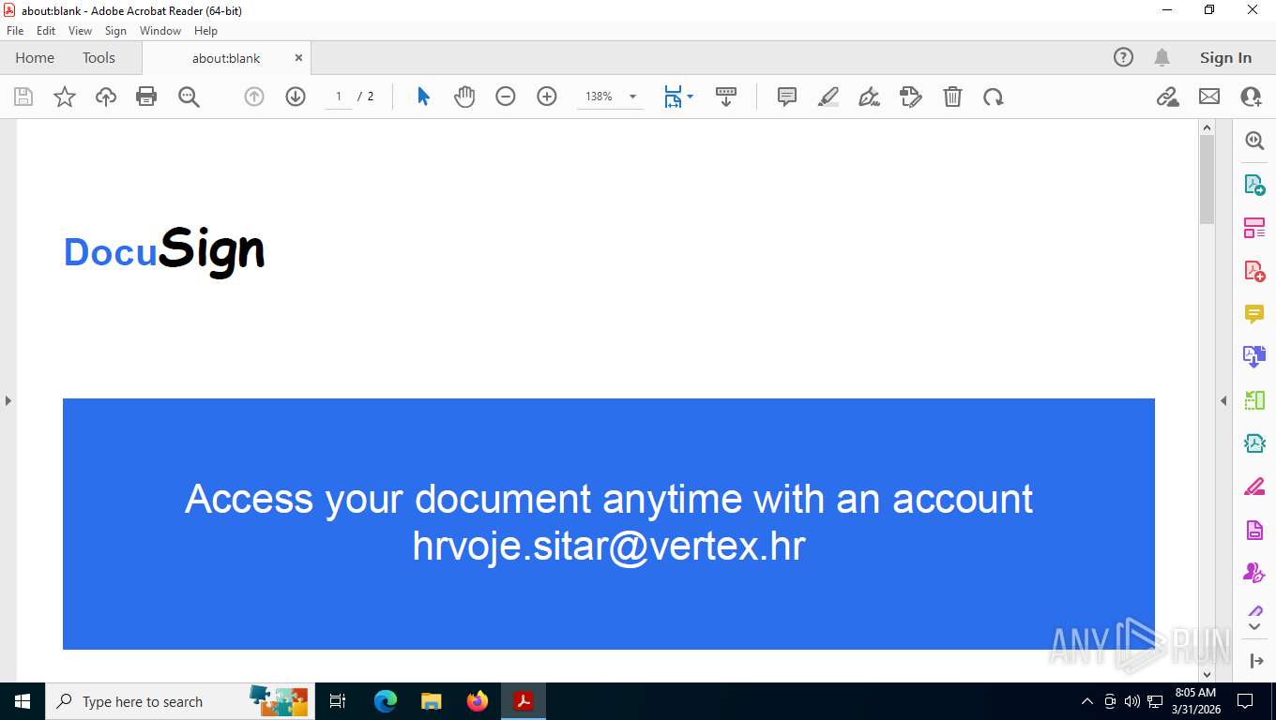Go to previous page arrow
This screenshot has height=720, width=1276.
point(254,97)
